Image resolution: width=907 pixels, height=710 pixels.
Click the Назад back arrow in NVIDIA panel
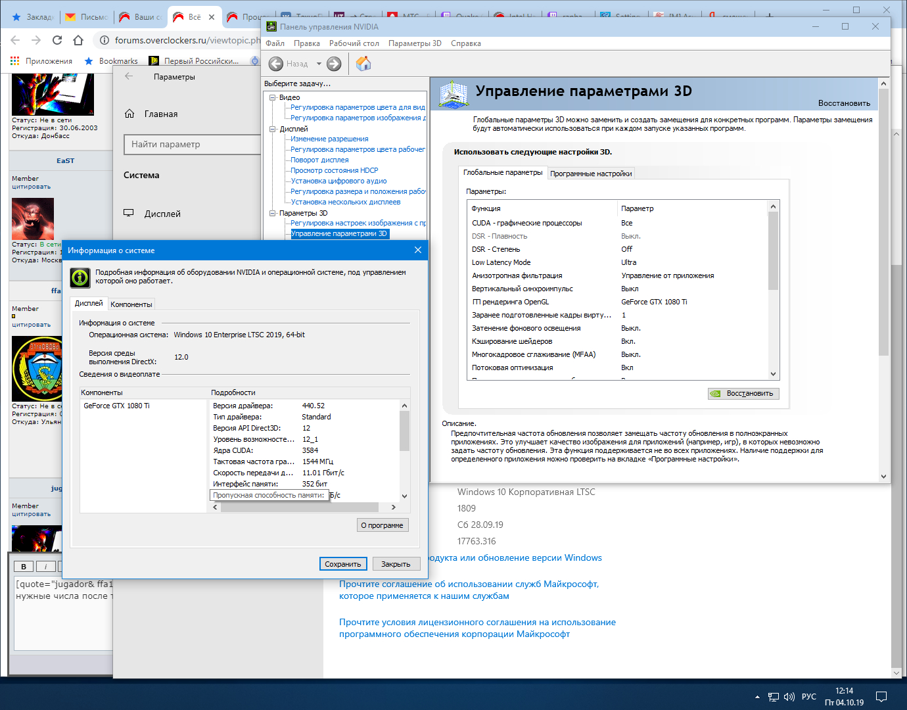[276, 64]
